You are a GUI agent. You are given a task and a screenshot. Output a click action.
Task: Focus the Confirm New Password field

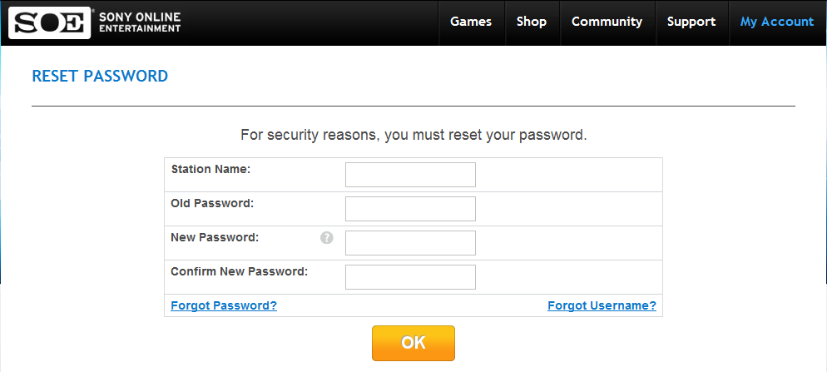(x=410, y=277)
